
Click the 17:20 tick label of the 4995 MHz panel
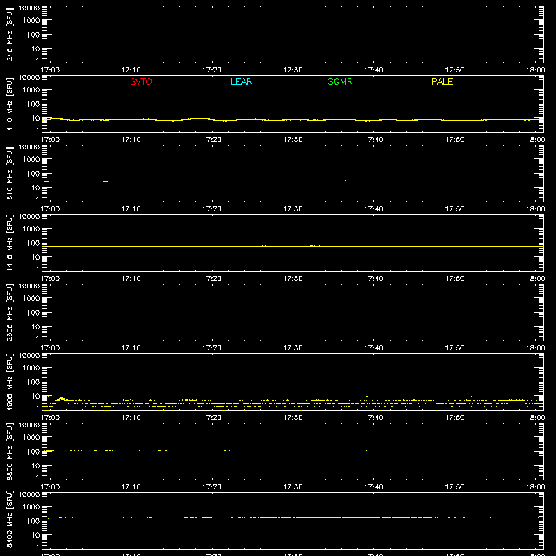[x=212, y=418]
